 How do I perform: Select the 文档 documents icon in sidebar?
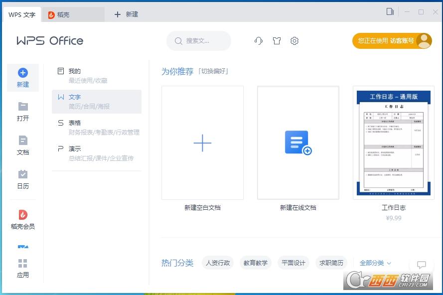23,141
